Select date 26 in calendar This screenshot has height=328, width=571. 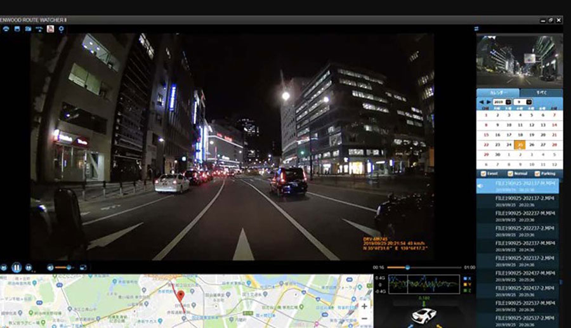[531, 145]
